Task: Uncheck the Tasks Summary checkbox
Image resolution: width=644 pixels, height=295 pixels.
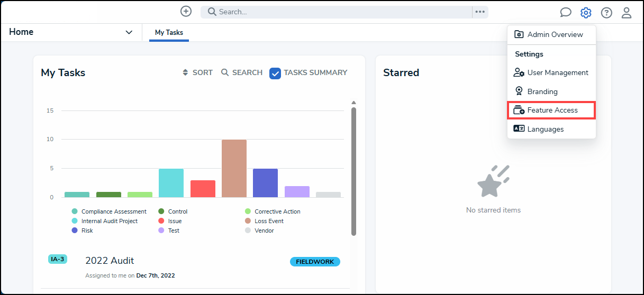Action: click(x=275, y=73)
